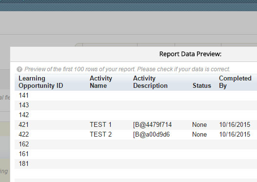Sort by Activity Name column header
257x182 pixels.
101,82
